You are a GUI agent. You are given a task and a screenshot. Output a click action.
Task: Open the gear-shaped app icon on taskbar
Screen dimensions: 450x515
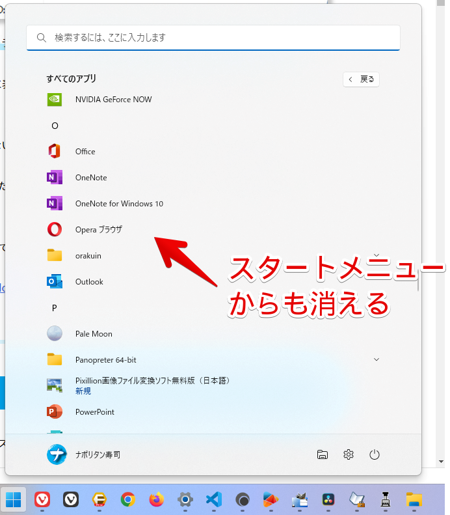(x=185, y=499)
